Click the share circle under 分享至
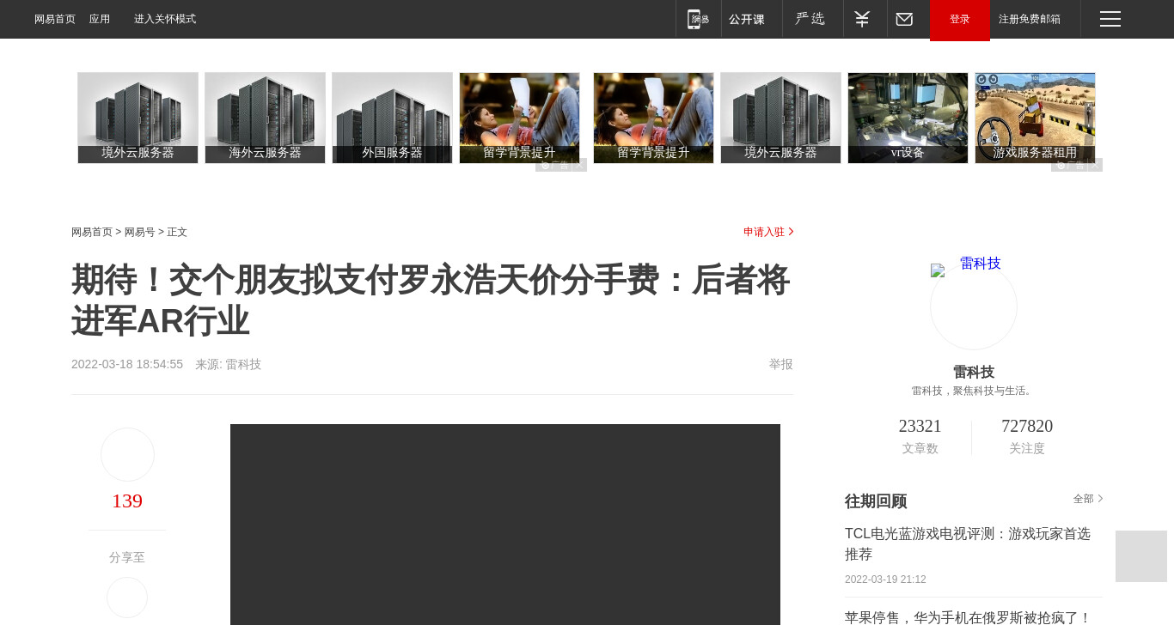The image size is (1174, 625). coord(127,598)
